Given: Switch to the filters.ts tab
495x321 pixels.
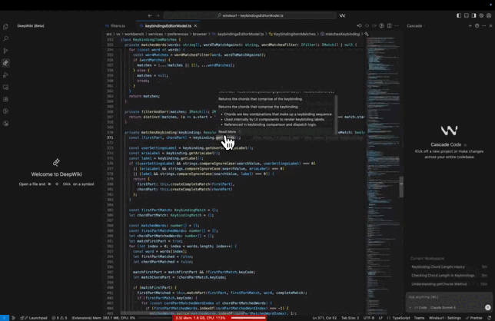Looking at the screenshot, I should tap(118, 26).
